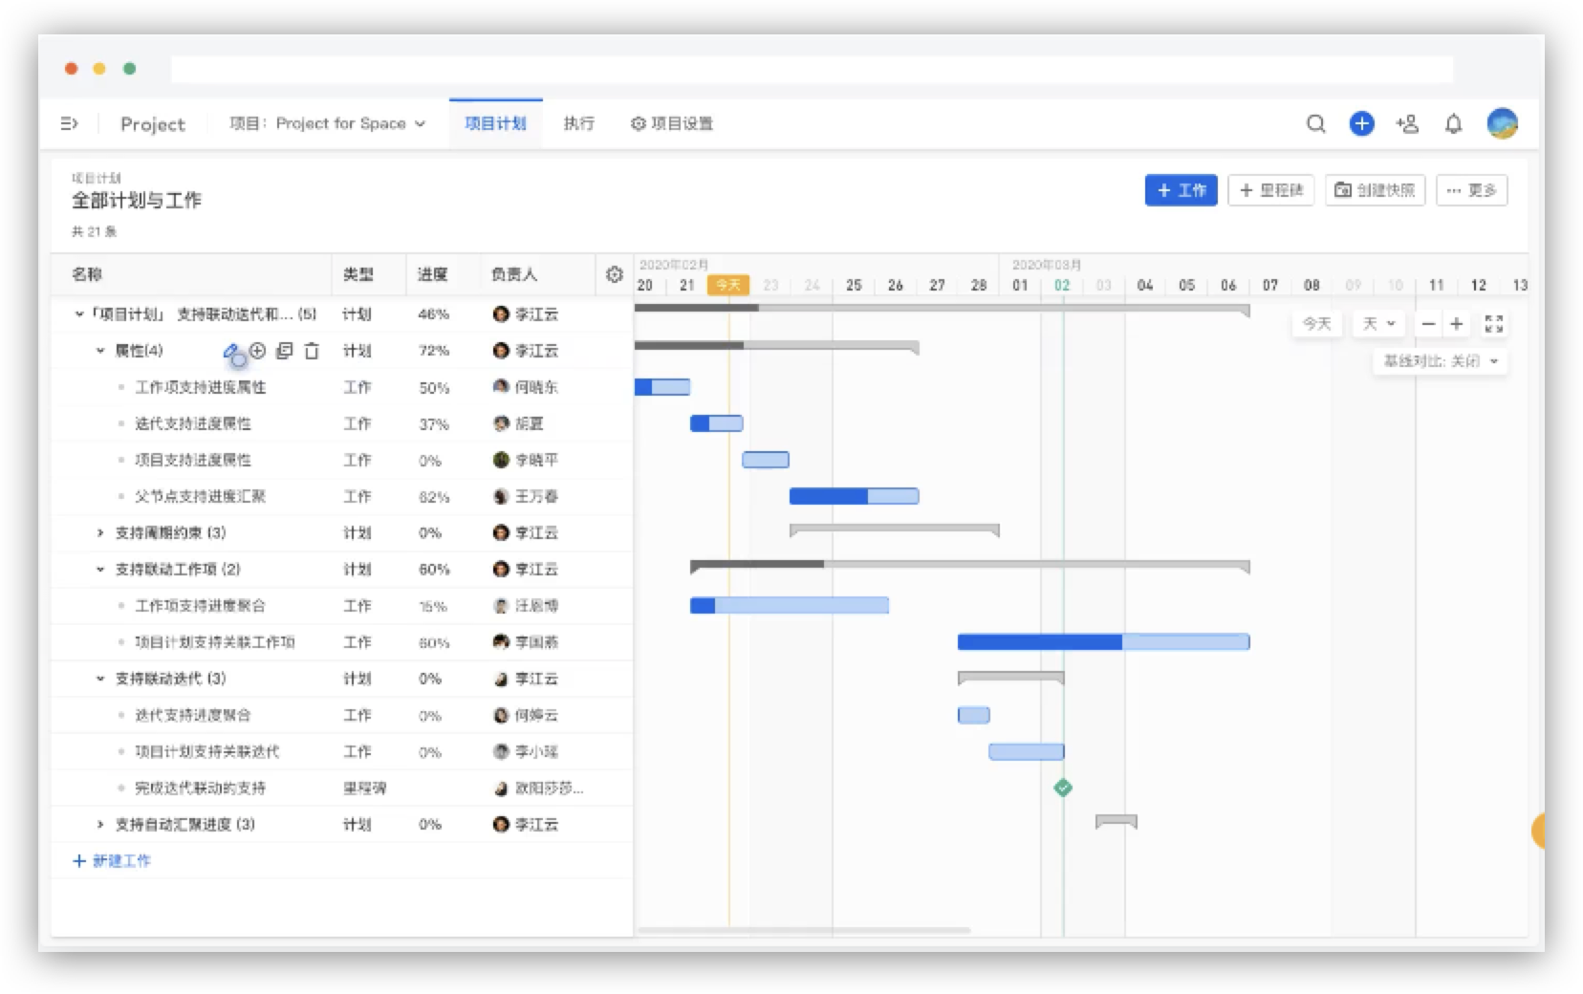Enter fullscreen Gantt view
The height and width of the screenshot is (994, 1583).
point(1493,324)
